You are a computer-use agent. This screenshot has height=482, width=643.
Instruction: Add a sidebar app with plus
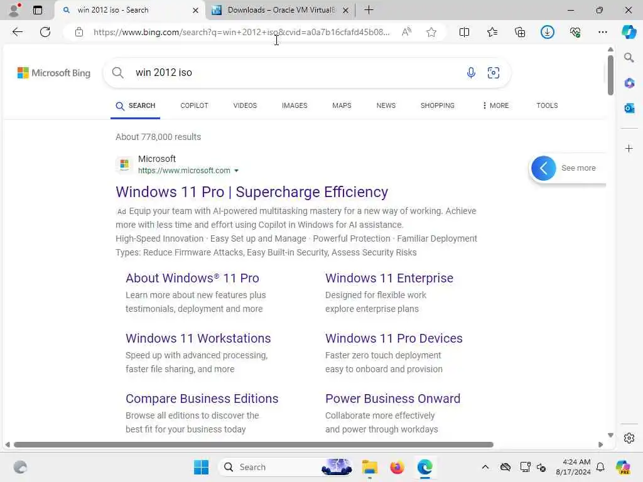(x=629, y=148)
